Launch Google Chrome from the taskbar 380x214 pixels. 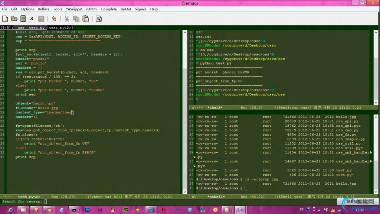(x=49, y=210)
